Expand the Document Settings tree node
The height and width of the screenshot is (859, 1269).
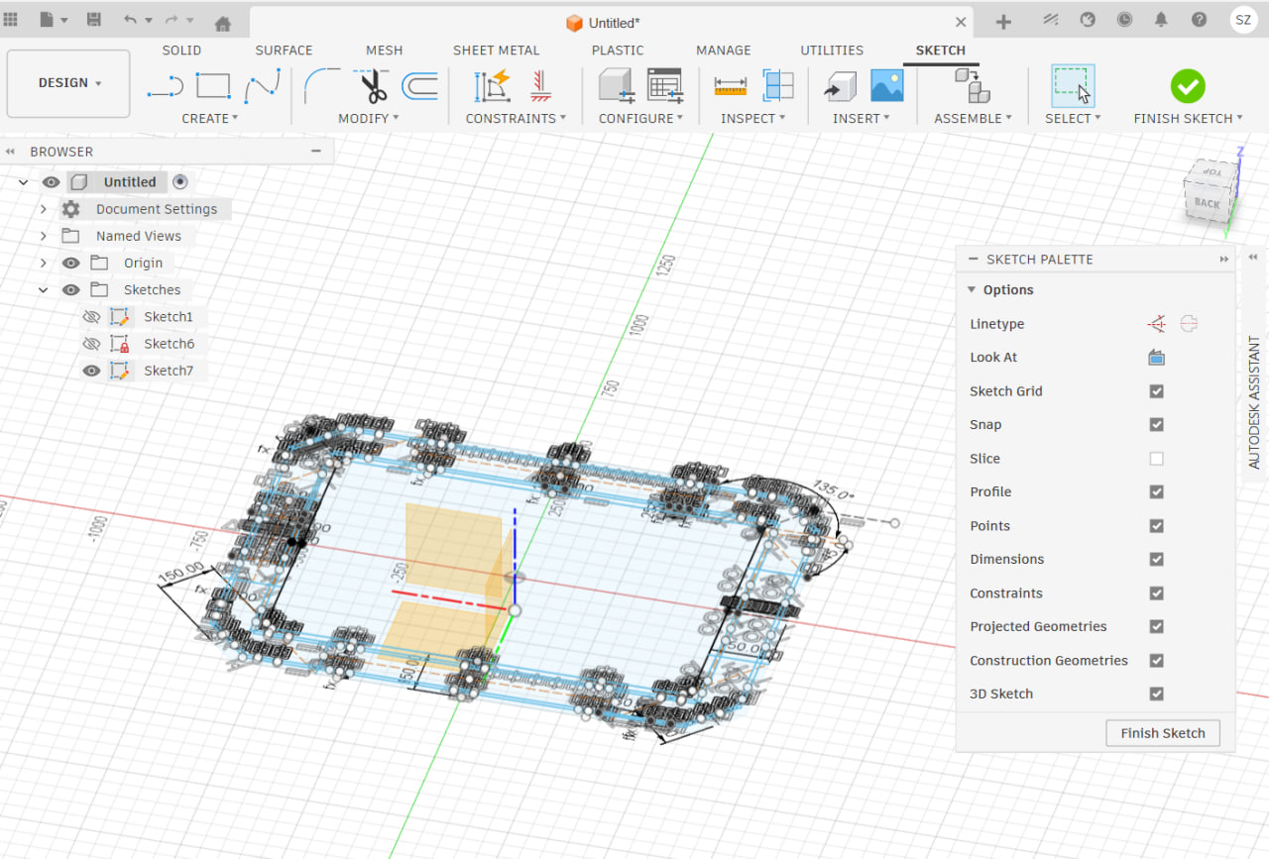44,209
